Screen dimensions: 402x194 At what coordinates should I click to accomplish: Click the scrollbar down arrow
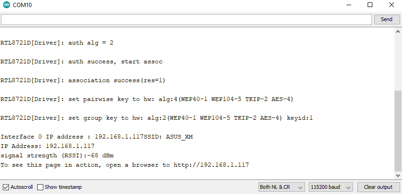(x=398, y=176)
